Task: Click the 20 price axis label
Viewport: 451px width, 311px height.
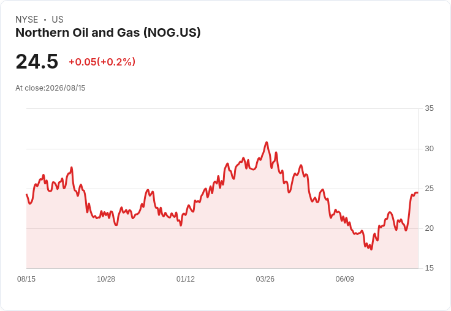Action: 429,228
